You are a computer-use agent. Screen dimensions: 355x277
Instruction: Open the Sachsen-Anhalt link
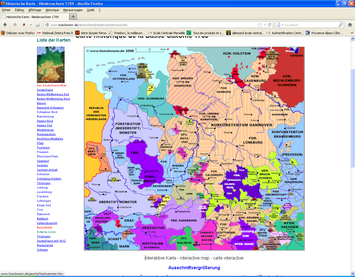click(47, 170)
